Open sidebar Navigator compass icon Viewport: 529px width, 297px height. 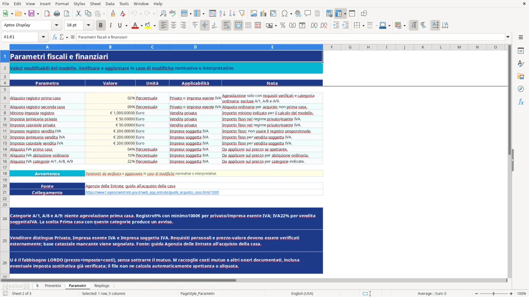pyautogui.click(x=521, y=89)
